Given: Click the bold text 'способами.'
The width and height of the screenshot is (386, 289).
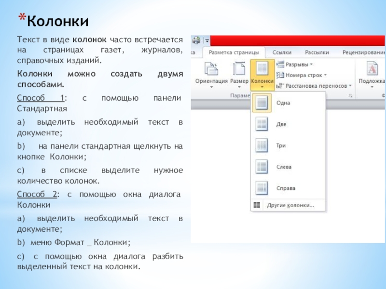Looking at the screenshot, I should click(x=41, y=84).
